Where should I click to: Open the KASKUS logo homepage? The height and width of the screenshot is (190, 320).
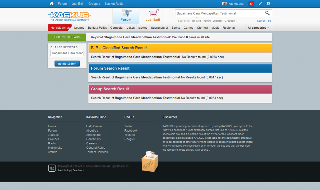pyautogui.click(x=69, y=16)
